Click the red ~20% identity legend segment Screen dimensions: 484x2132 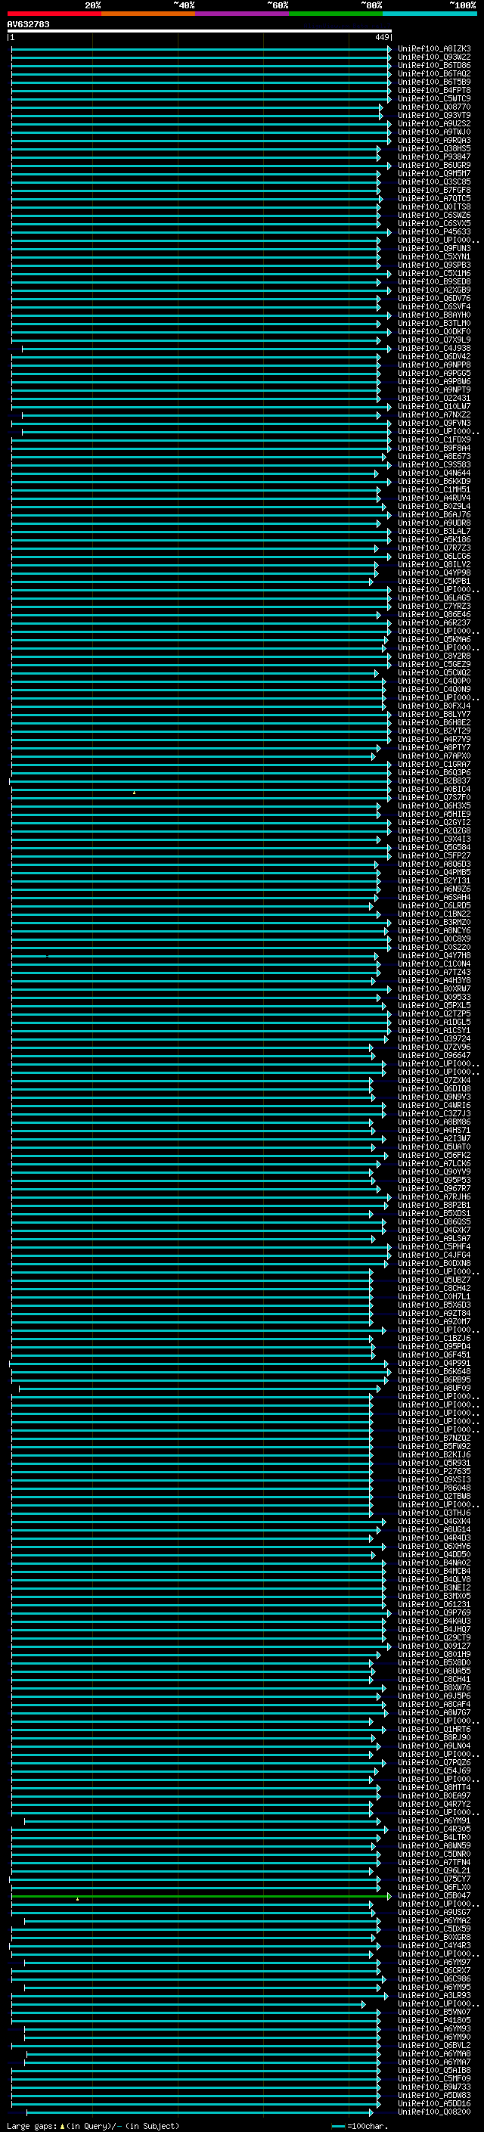click(54, 14)
